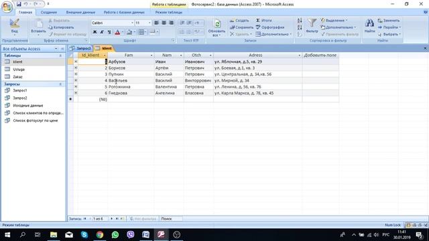Select Запрос1 query

tap(19, 90)
